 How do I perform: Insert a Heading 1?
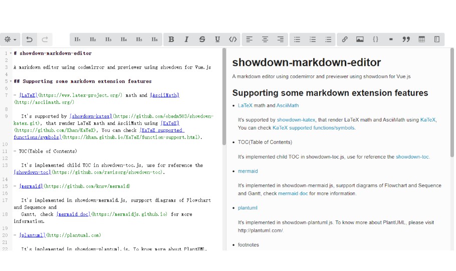tap(77, 39)
